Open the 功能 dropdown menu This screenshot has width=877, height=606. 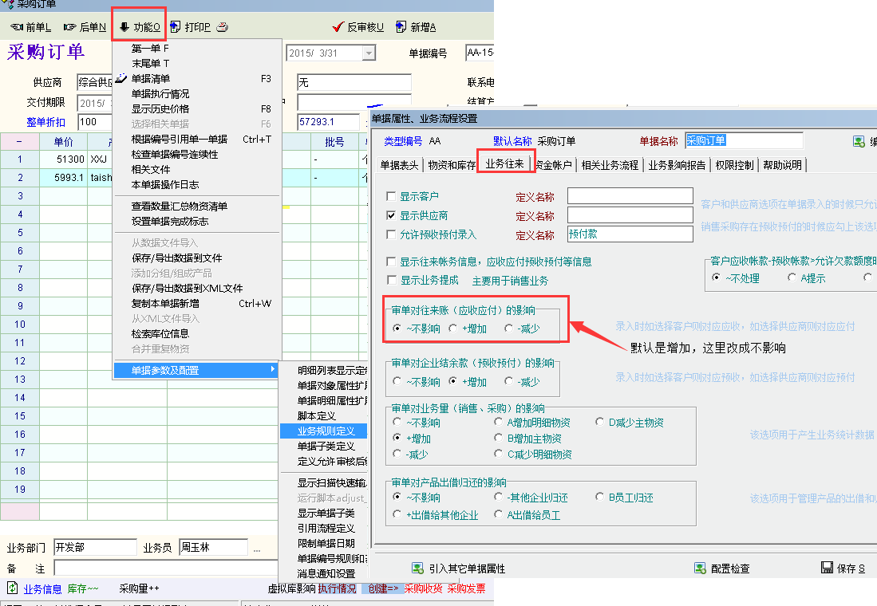pos(140,27)
